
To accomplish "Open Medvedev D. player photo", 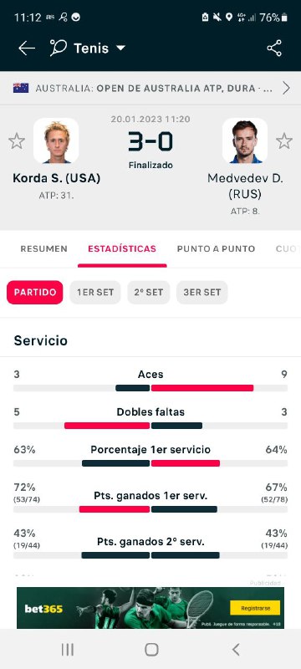I will coord(245,140).
